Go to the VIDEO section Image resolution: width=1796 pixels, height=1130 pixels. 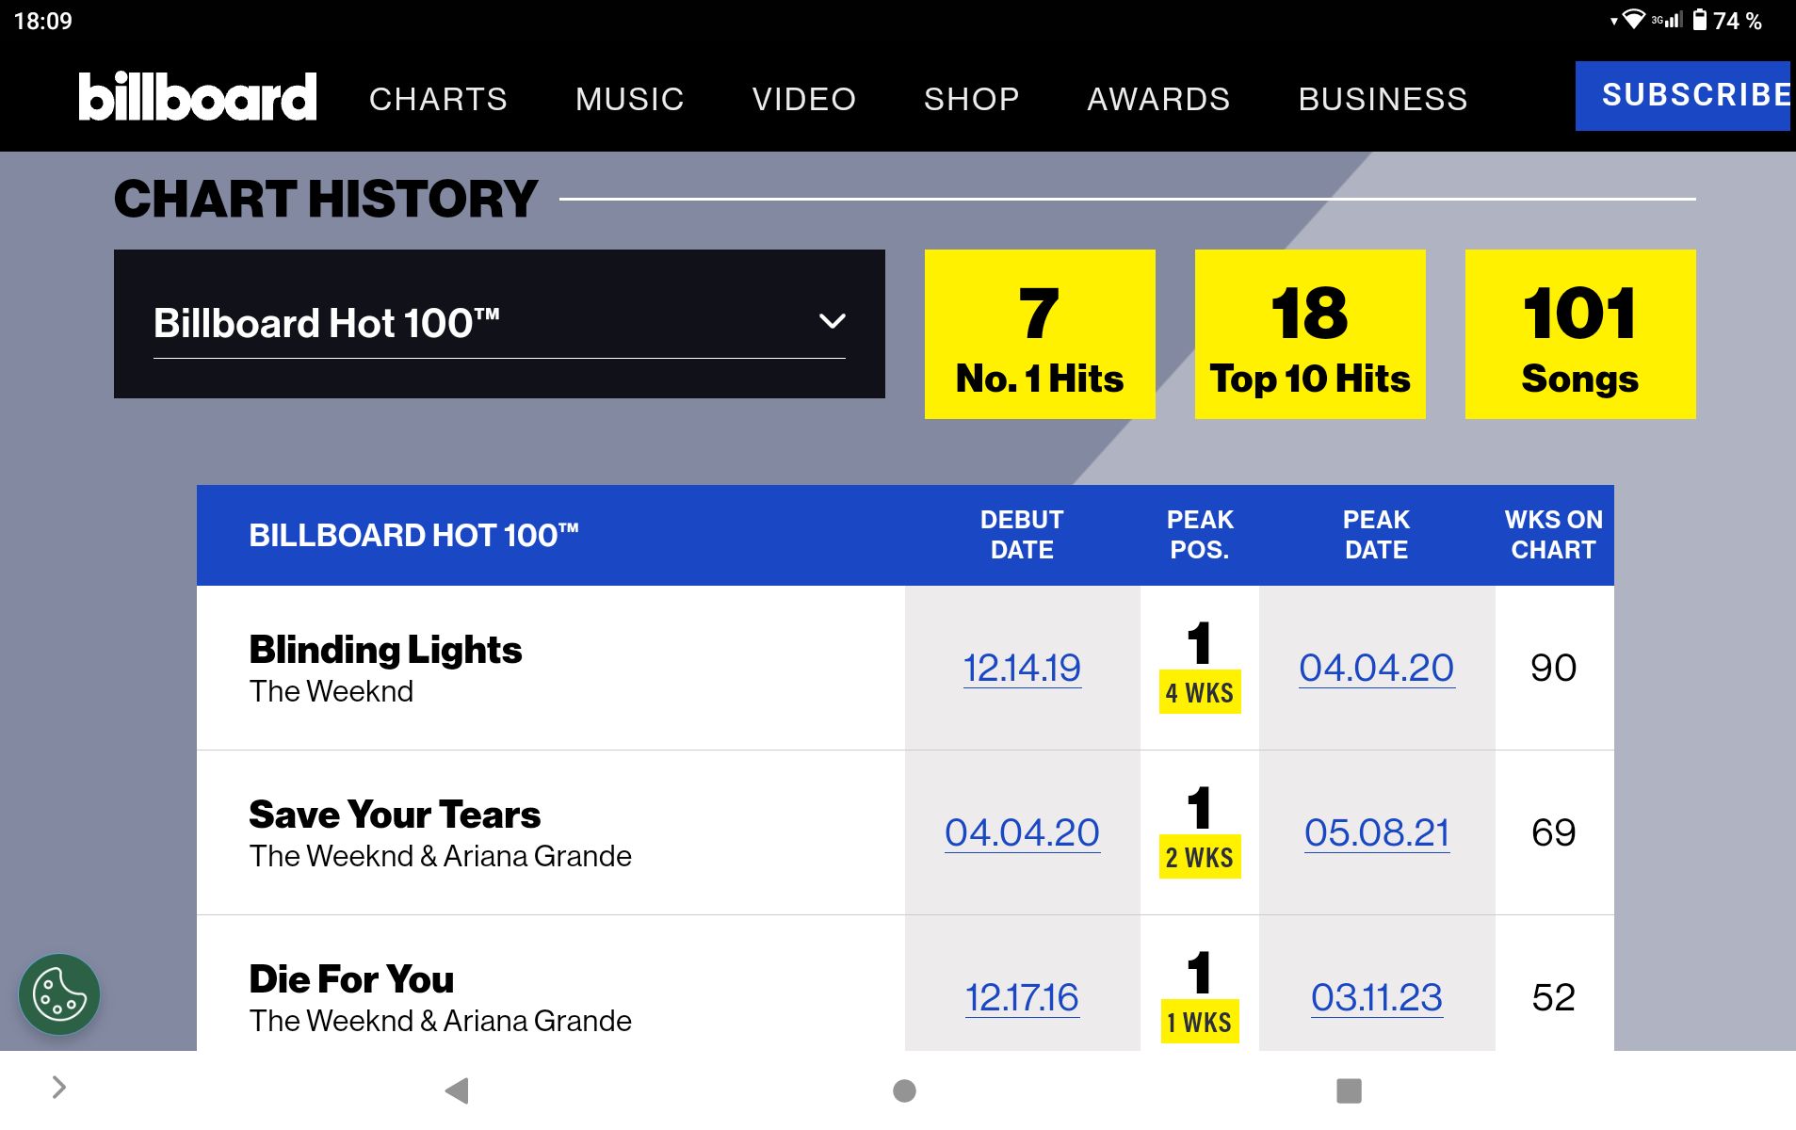pos(804,99)
